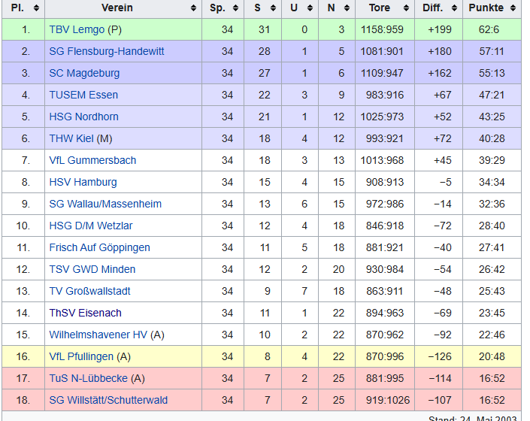Go to TUSEM Essen article

pos(83,95)
